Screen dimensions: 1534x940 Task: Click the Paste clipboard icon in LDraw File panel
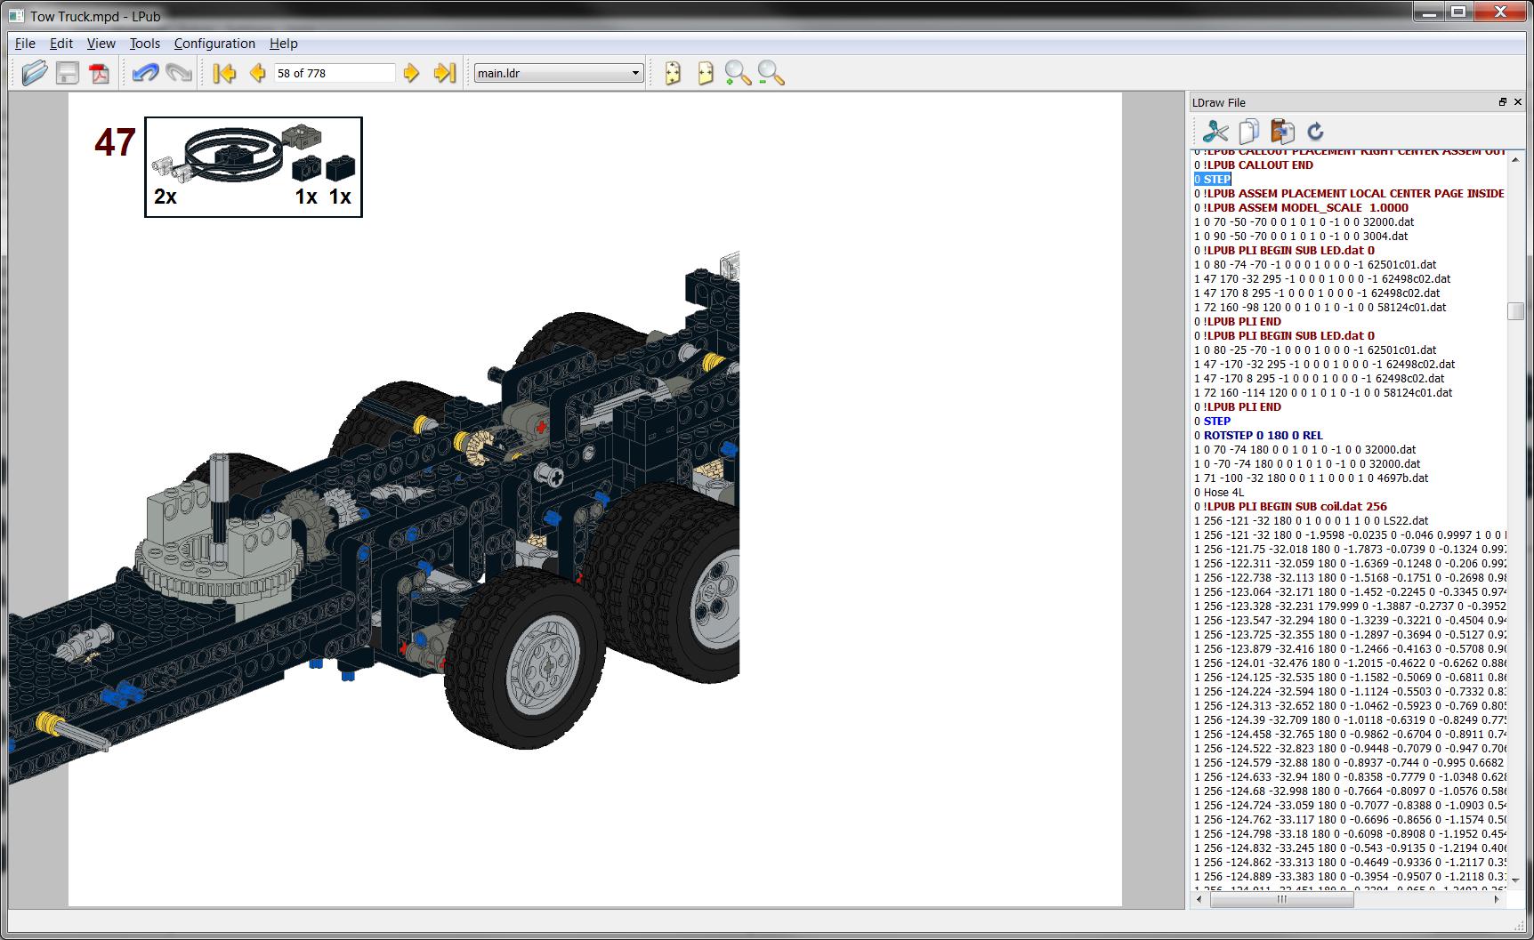click(x=1282, y=132)
